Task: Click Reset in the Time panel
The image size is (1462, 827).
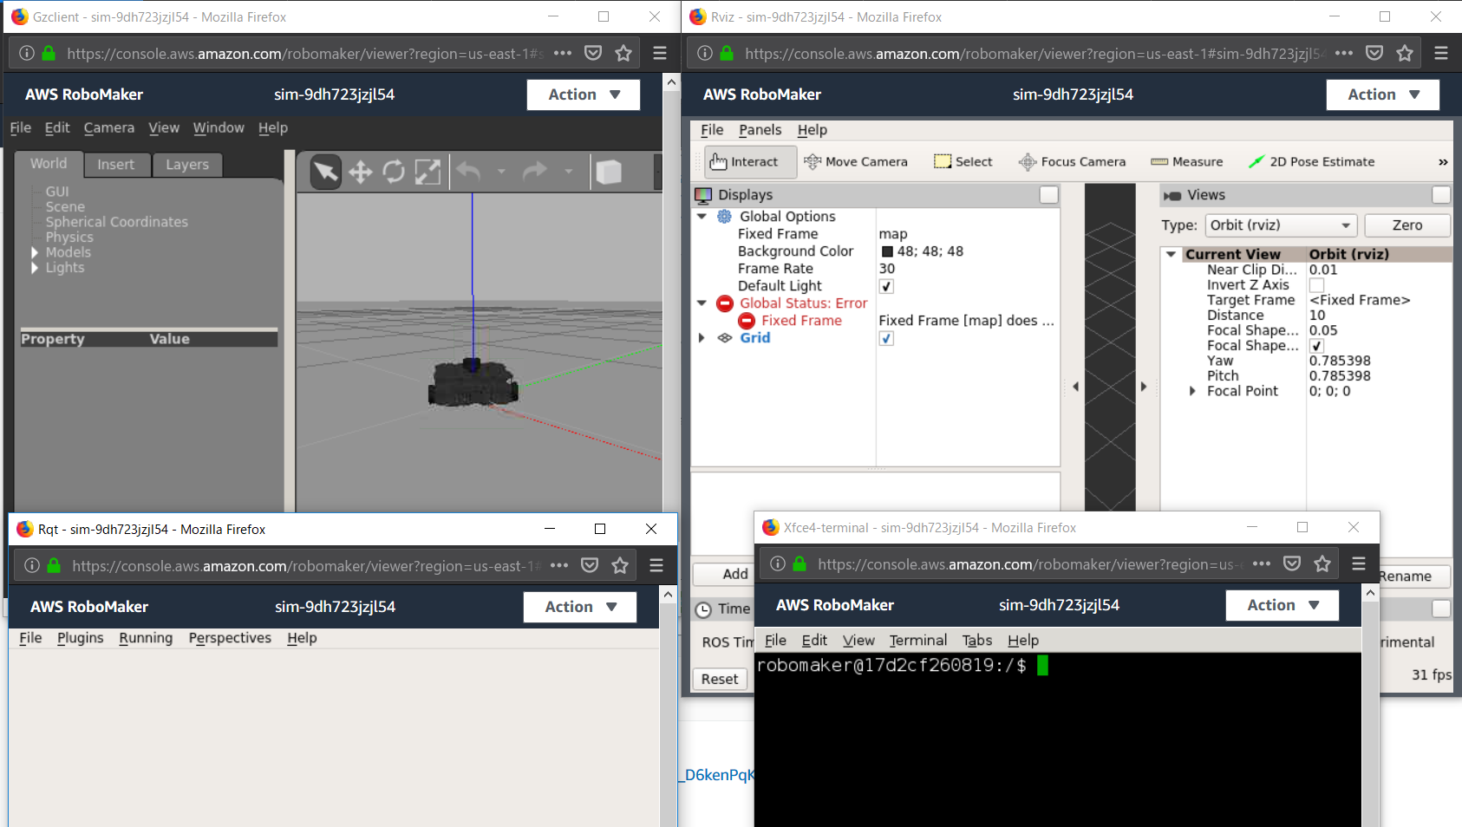Action: 720,679
